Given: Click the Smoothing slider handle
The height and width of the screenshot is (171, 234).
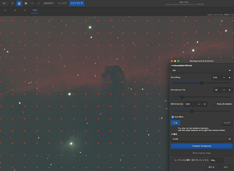Looking at the screenshot, I should coord(202,83).
